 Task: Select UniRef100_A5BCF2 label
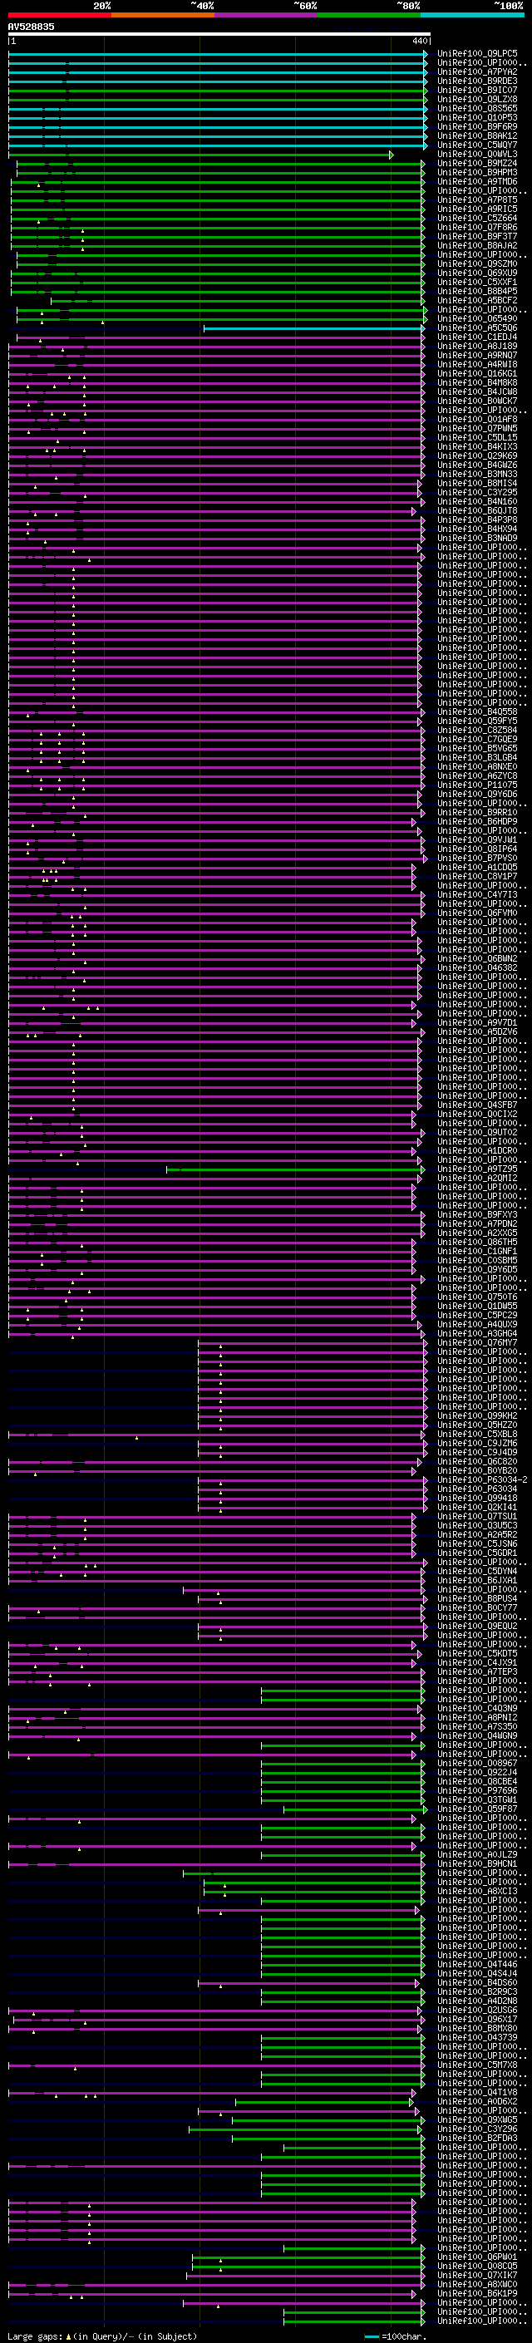pos(477,300)
